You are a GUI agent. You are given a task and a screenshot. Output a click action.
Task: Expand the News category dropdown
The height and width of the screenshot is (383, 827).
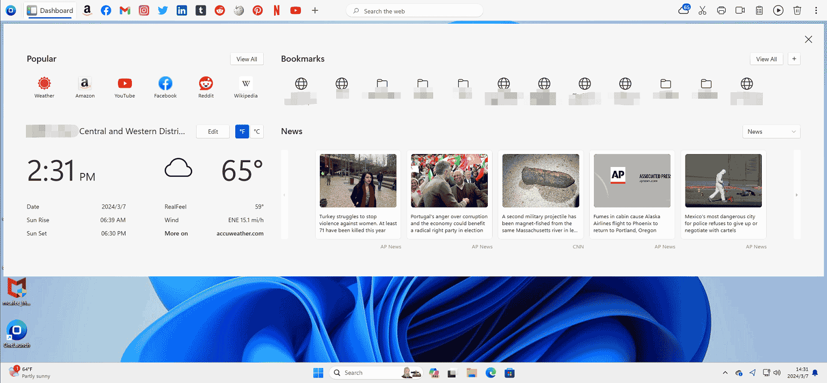coord(771,131)
